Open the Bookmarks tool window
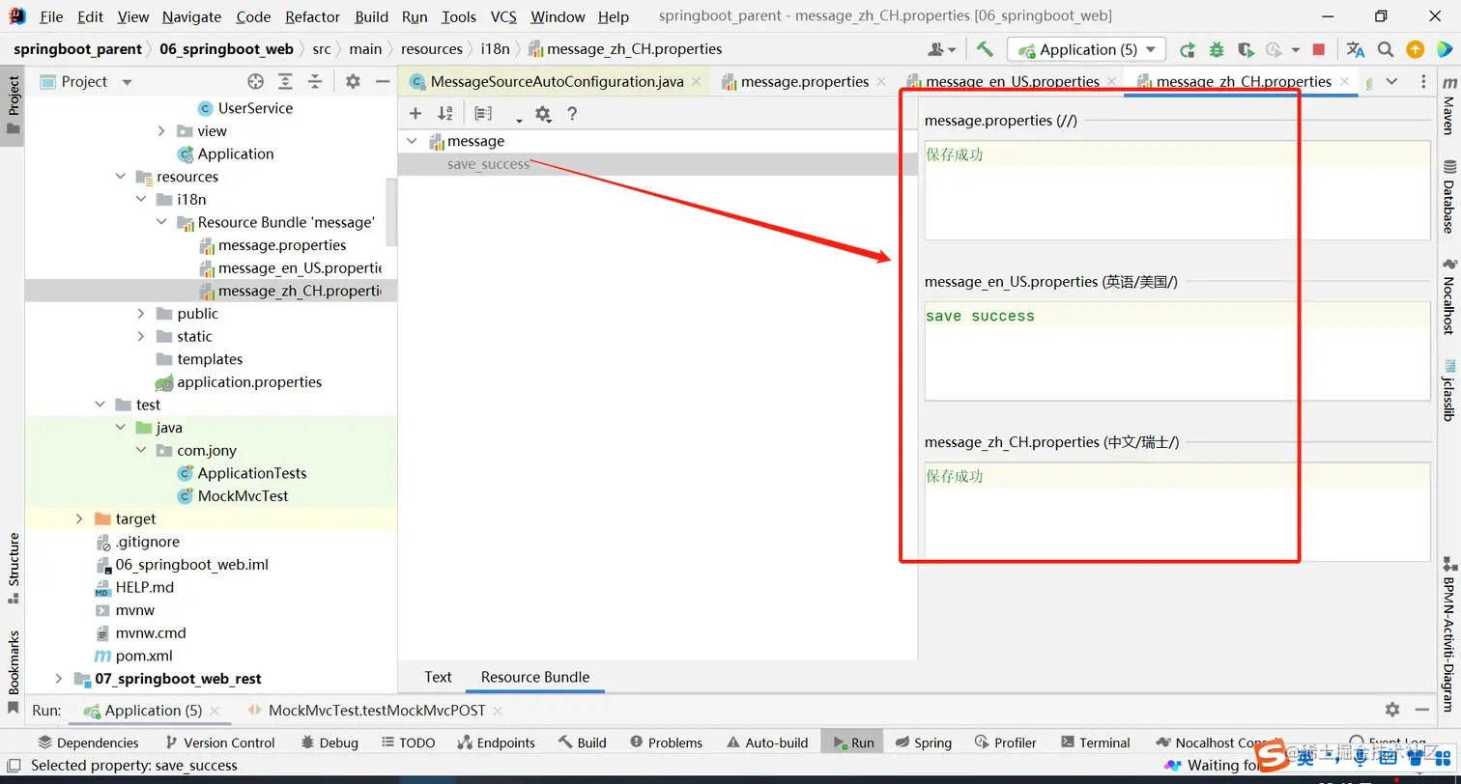 [x=14, y=672]
